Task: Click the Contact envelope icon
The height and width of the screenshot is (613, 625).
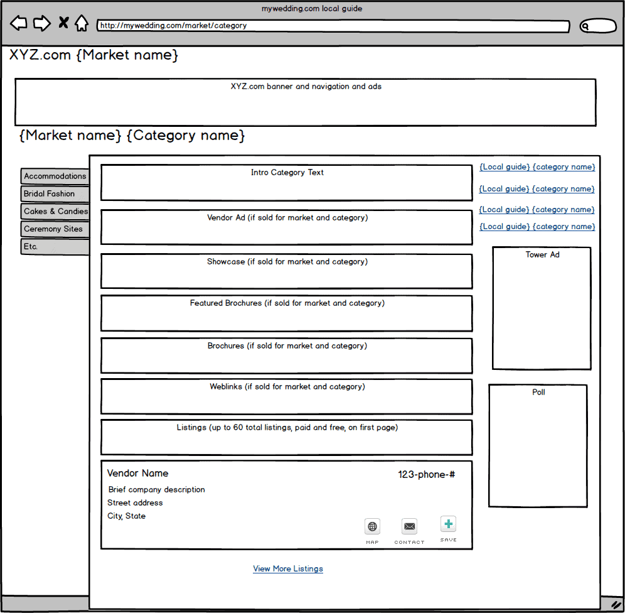Action: pos(409,526)
